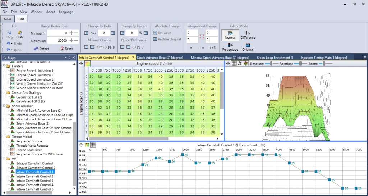Collapse the Limiters folder

coord(4,67)
